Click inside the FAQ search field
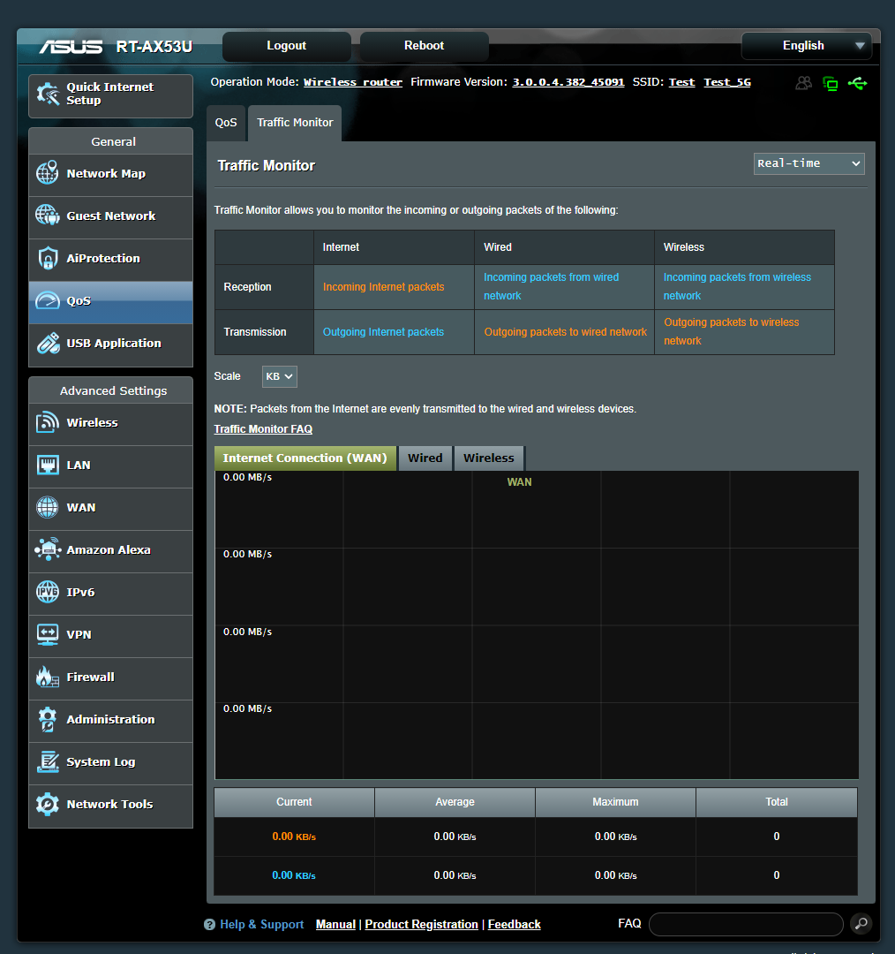Image resolution: width=895 pixels, height=954 pixels. tap(746, 924)
